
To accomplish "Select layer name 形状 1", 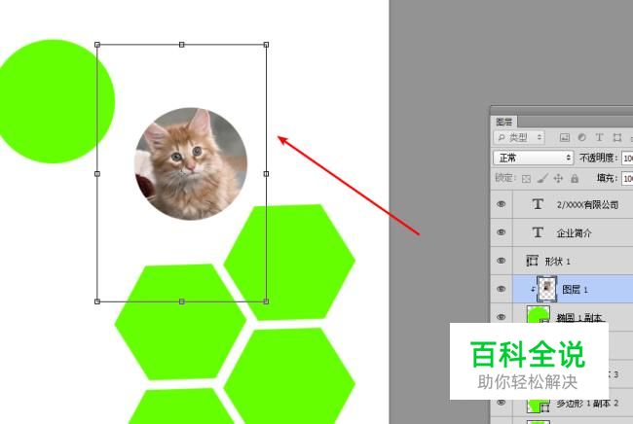I will (557, 262).
